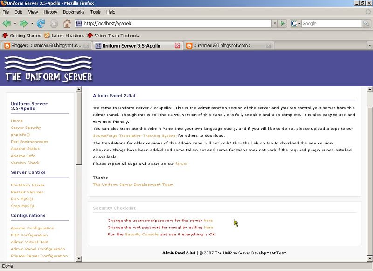Open the Security Console link

[142, 234]
